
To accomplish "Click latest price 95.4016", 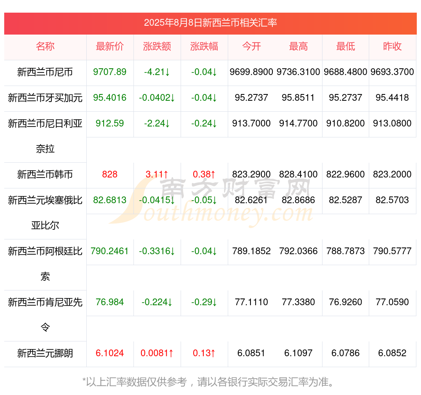I will click(109, 97).
